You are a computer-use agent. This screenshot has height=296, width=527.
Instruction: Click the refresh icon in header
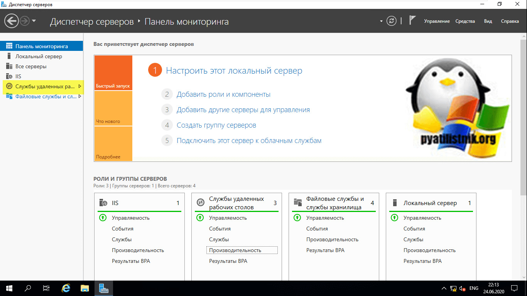pos(392,21)
